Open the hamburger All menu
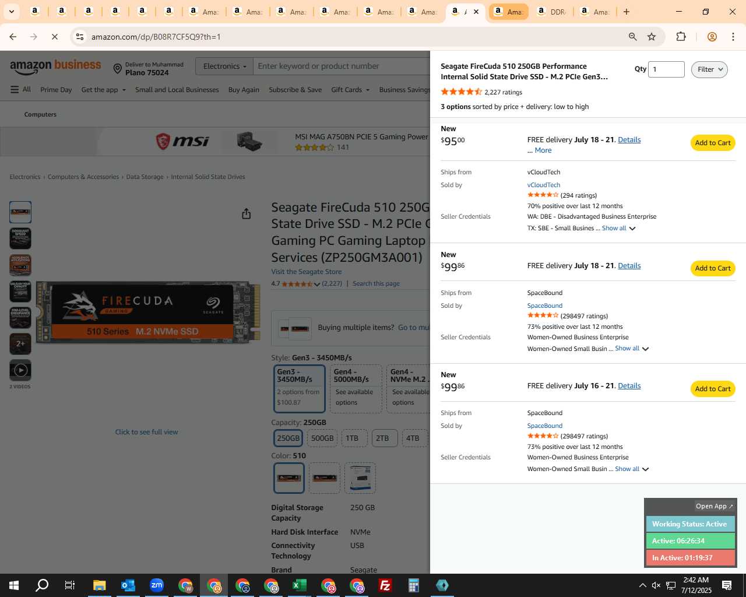This screenshot has width=746, height=597. (20, 89)
